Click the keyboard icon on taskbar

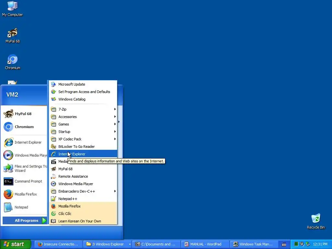tap(284, 244)
